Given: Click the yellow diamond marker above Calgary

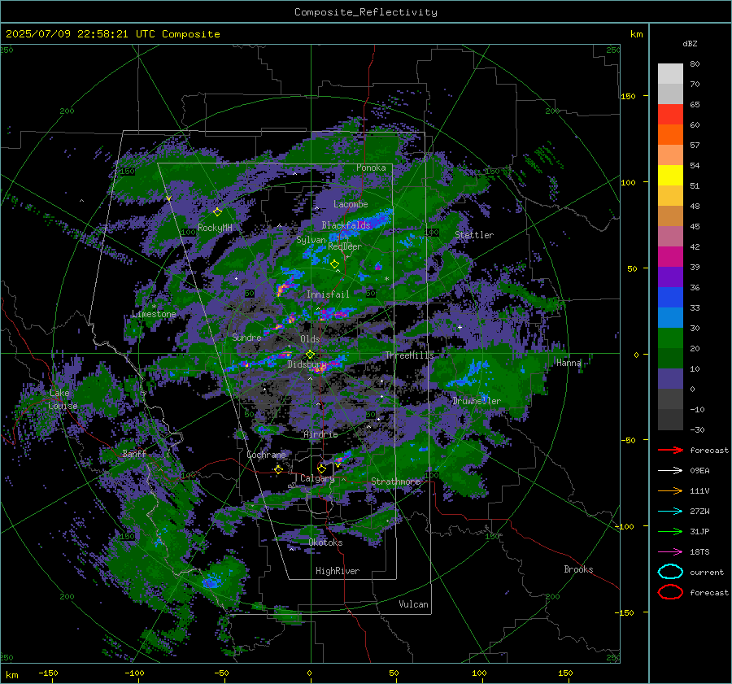Looking at the screenshot, I should click(321, 468).
